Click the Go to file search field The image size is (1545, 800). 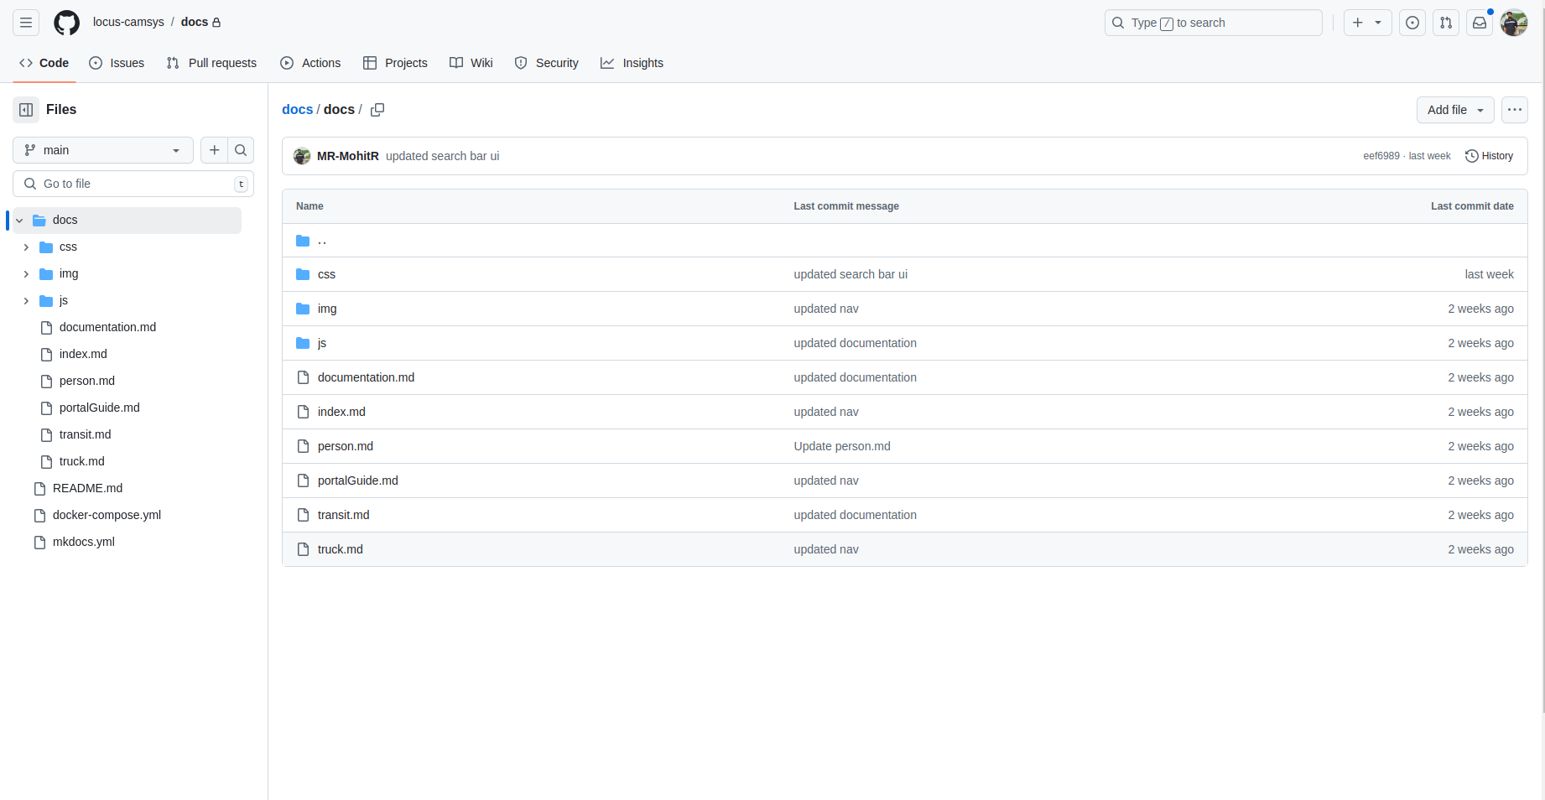tap(134, 184)
